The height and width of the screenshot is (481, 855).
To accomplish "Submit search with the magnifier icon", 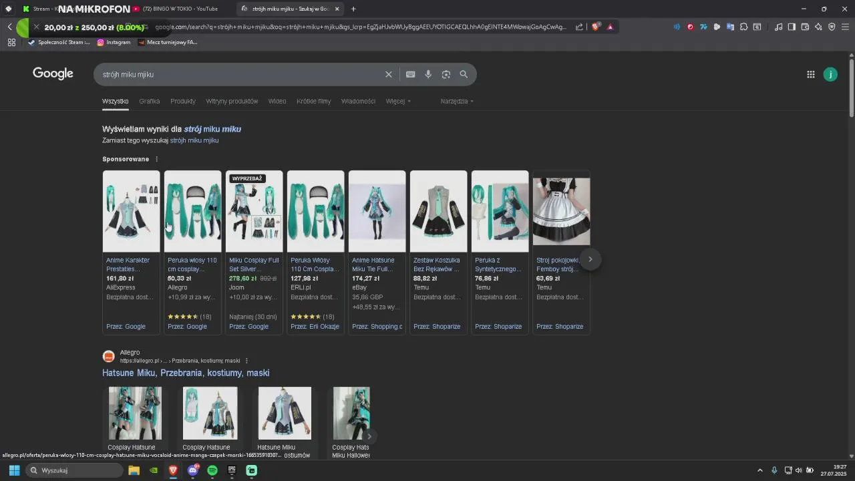I will pos(464,74).
